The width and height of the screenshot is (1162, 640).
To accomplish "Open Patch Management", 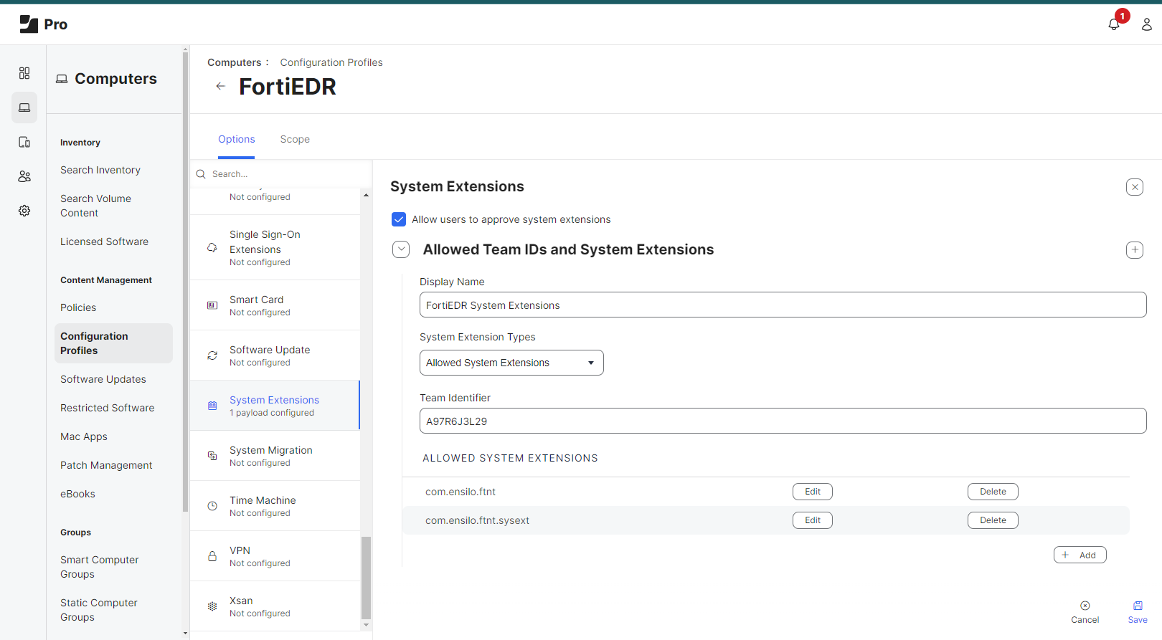I will click(x=106, y=465).
